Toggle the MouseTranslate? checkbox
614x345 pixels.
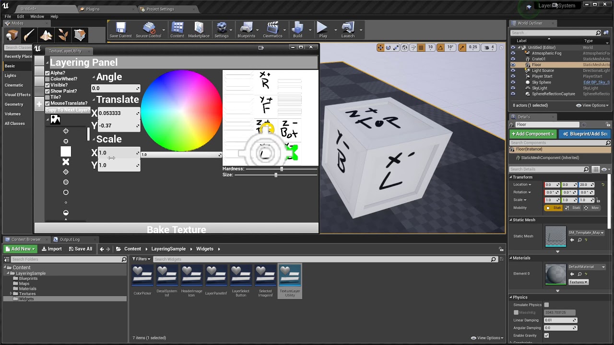[x=47, y=103]
